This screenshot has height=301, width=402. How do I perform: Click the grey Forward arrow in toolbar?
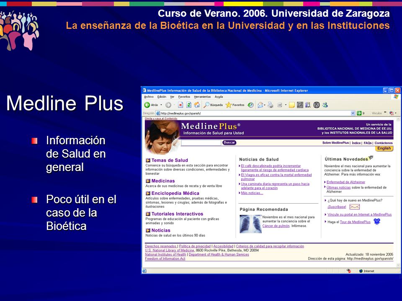click(x=168, y=105)
